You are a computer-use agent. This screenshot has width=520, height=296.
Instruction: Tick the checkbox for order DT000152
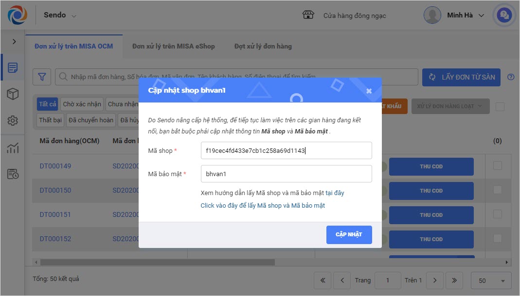498,238
